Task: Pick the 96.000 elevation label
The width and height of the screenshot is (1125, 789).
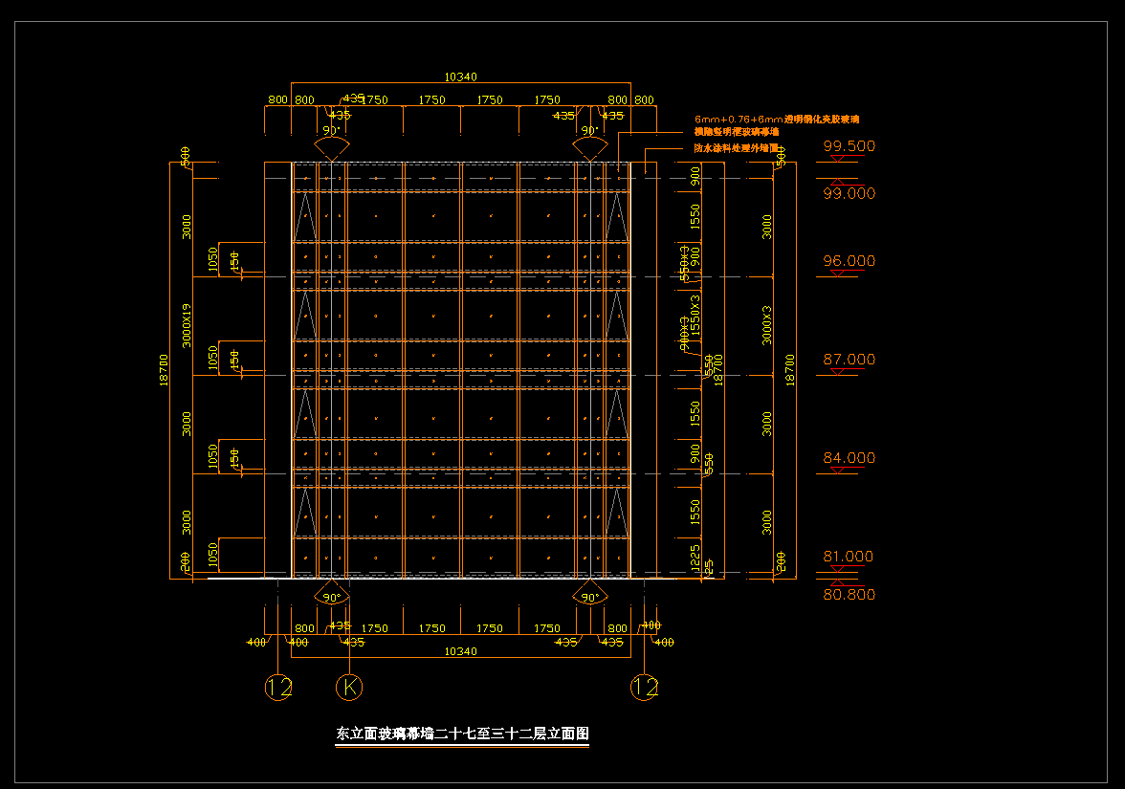Action: pos(849,261)
